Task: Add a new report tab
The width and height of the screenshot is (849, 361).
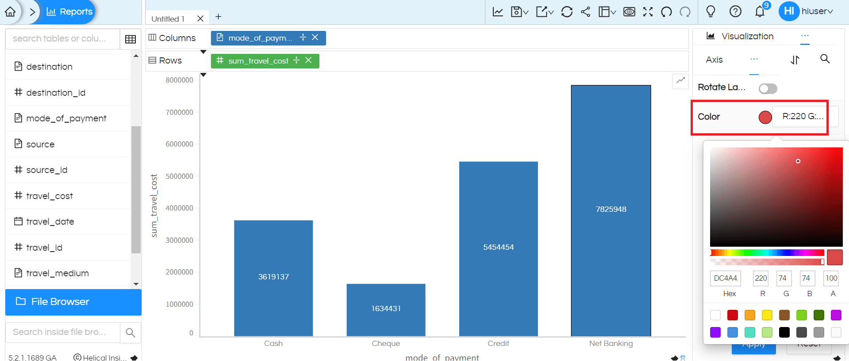Action: 218,17
